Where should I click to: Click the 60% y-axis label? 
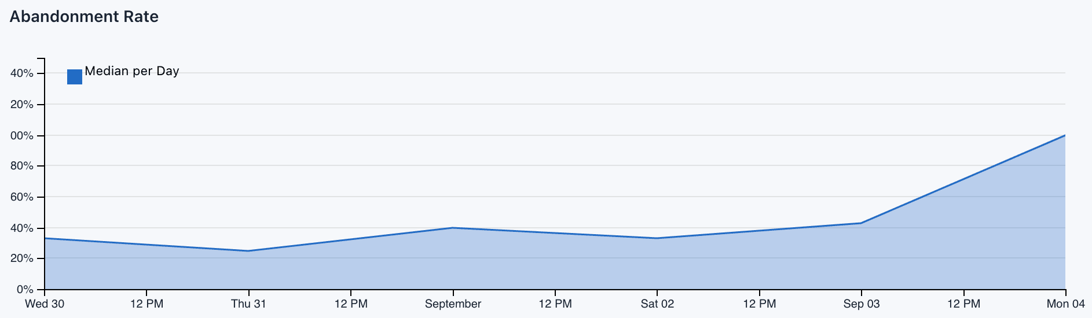[22, 197]
